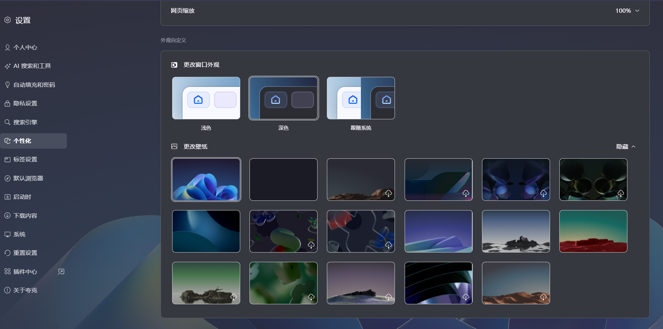Select the purple dusk hill wallpaper
The width and height of the screenshot is (663, 329).
pyautogui.click(x=361, y=283)
